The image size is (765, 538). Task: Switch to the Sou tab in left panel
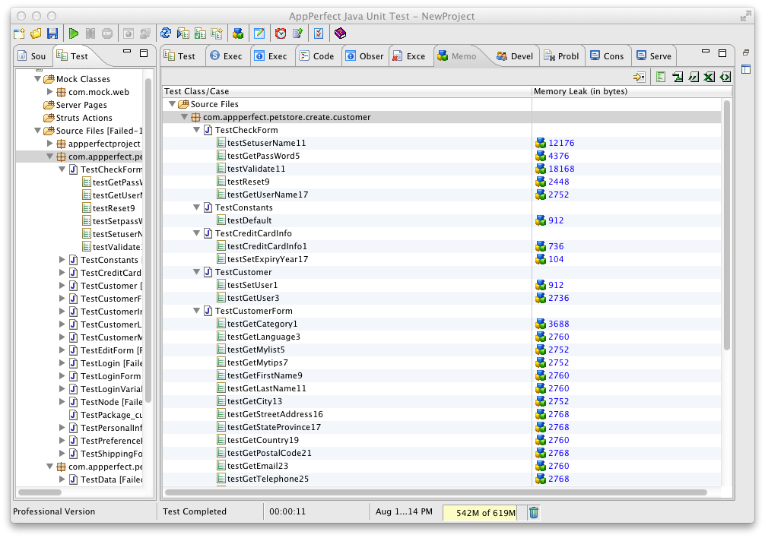32,56
